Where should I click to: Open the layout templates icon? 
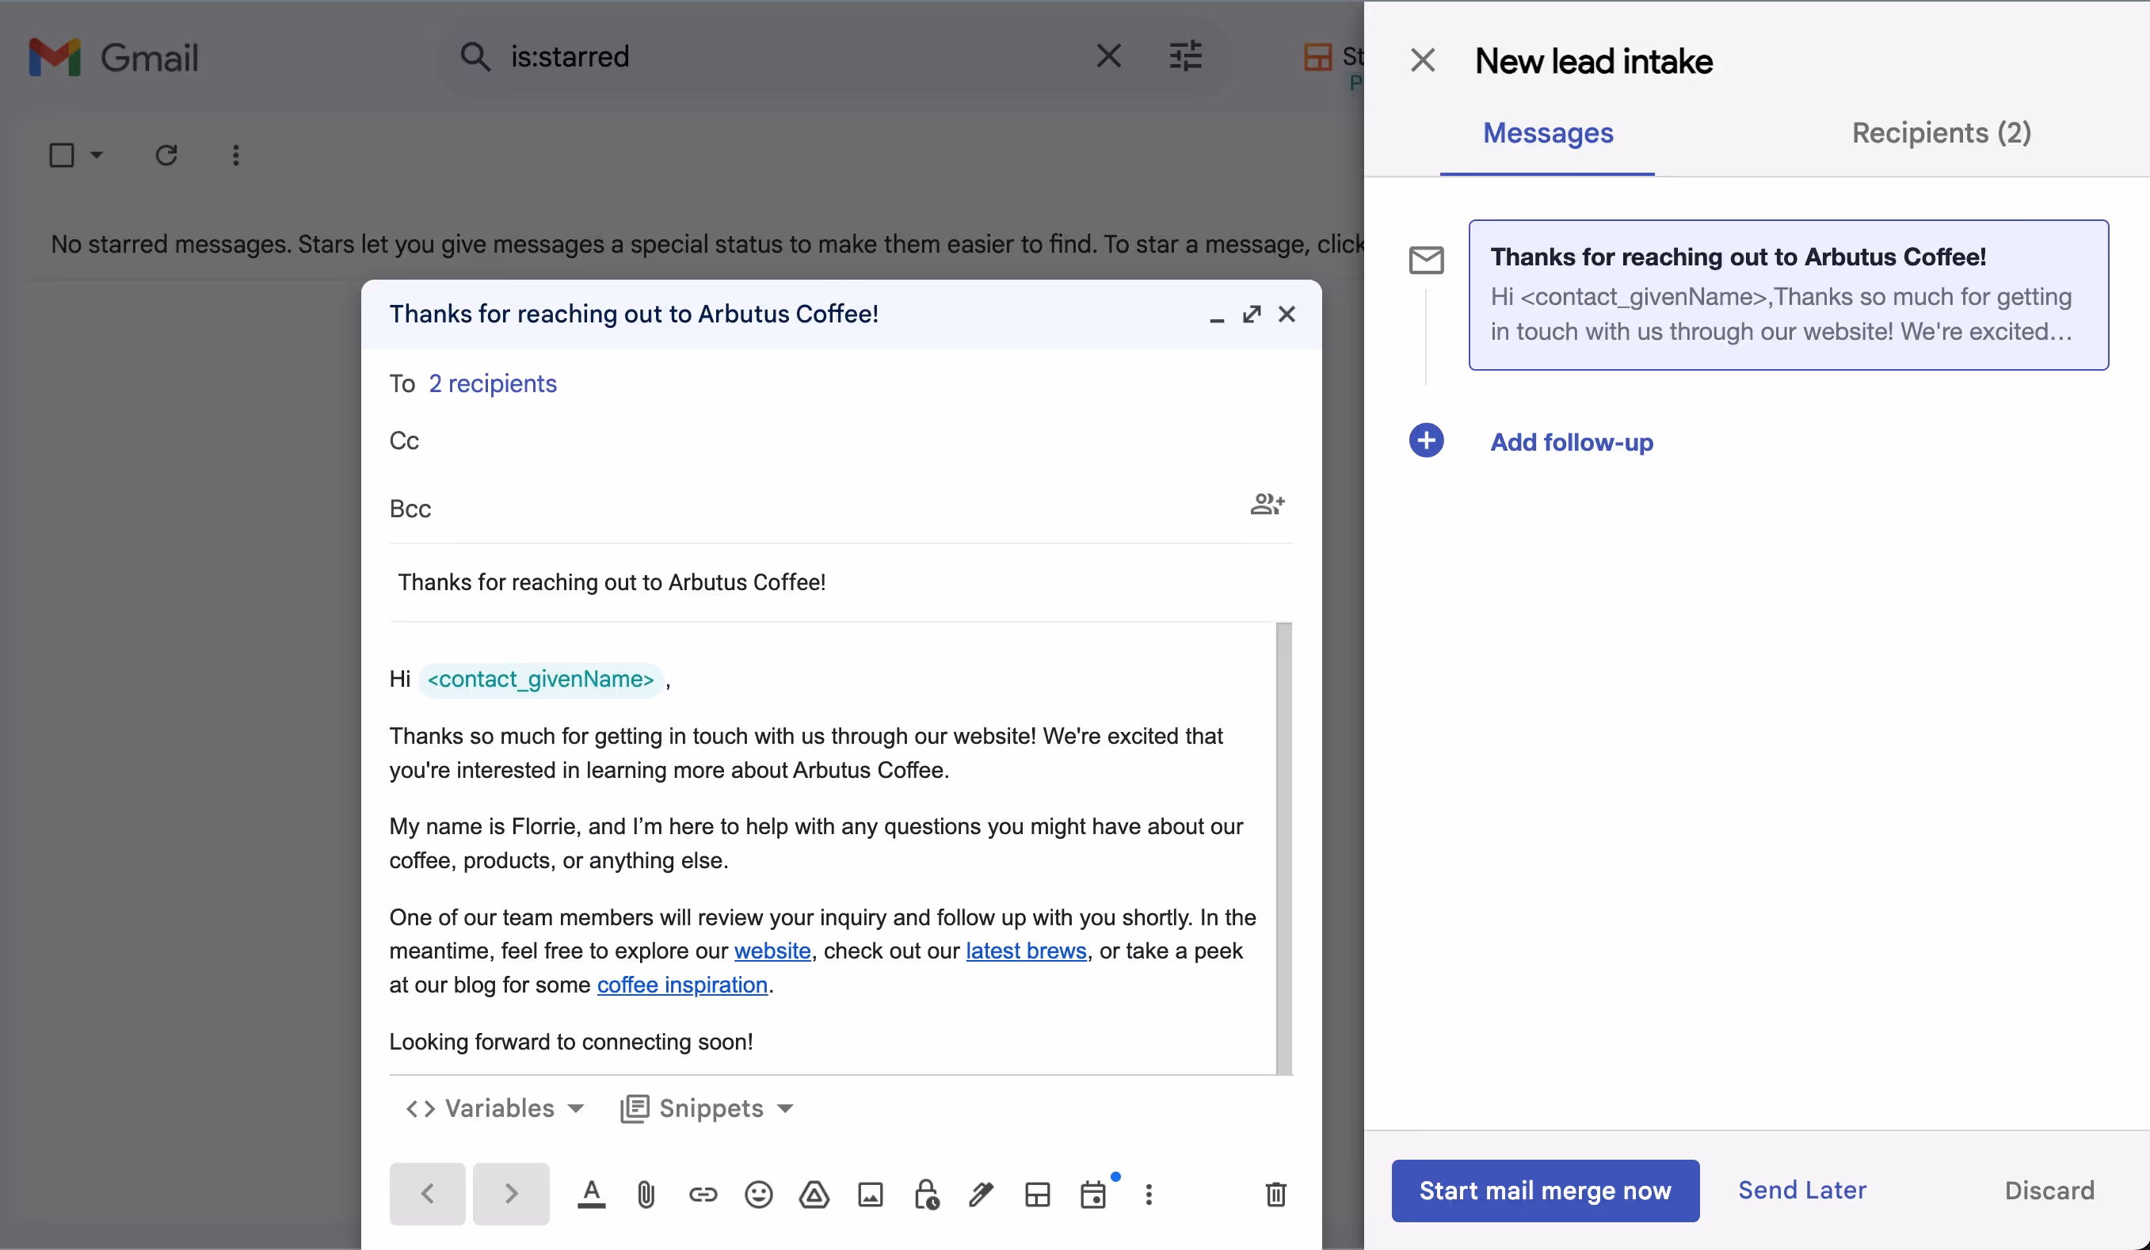[1037, 1194]
